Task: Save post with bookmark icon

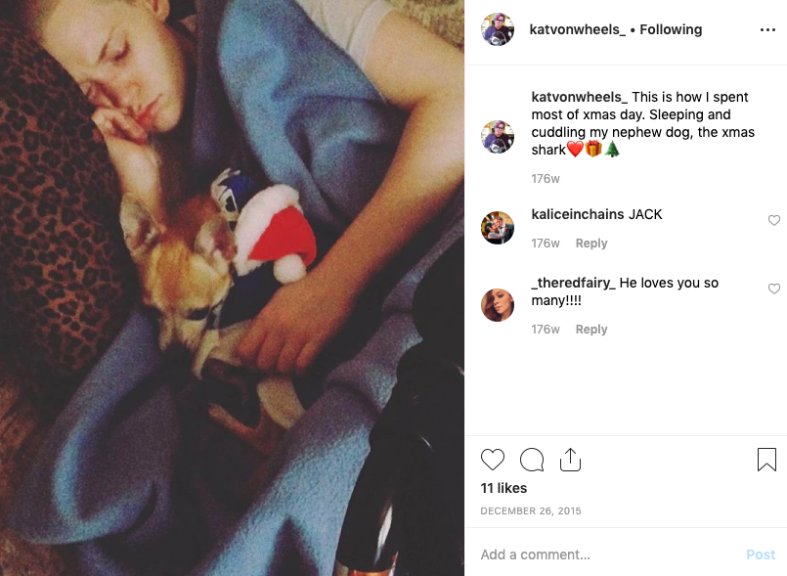Action: click(x=766, y=460)
